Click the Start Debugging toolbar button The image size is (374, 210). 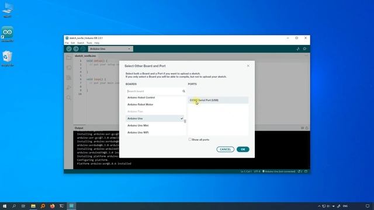[x=83, y=49]
